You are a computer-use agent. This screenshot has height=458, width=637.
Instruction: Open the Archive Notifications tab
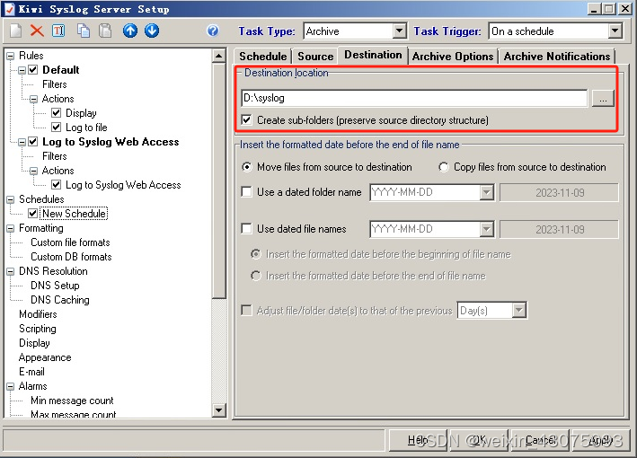[x=557, y=57]
